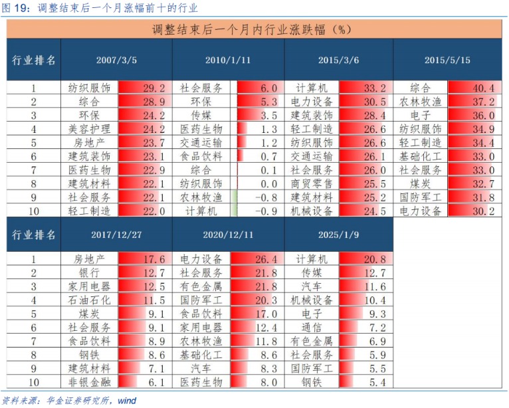Select the 调整结束后一个月内行业涨跌幅 table banner
The height and width of the screenshot is (408, 509).
[x=253, y=30]
